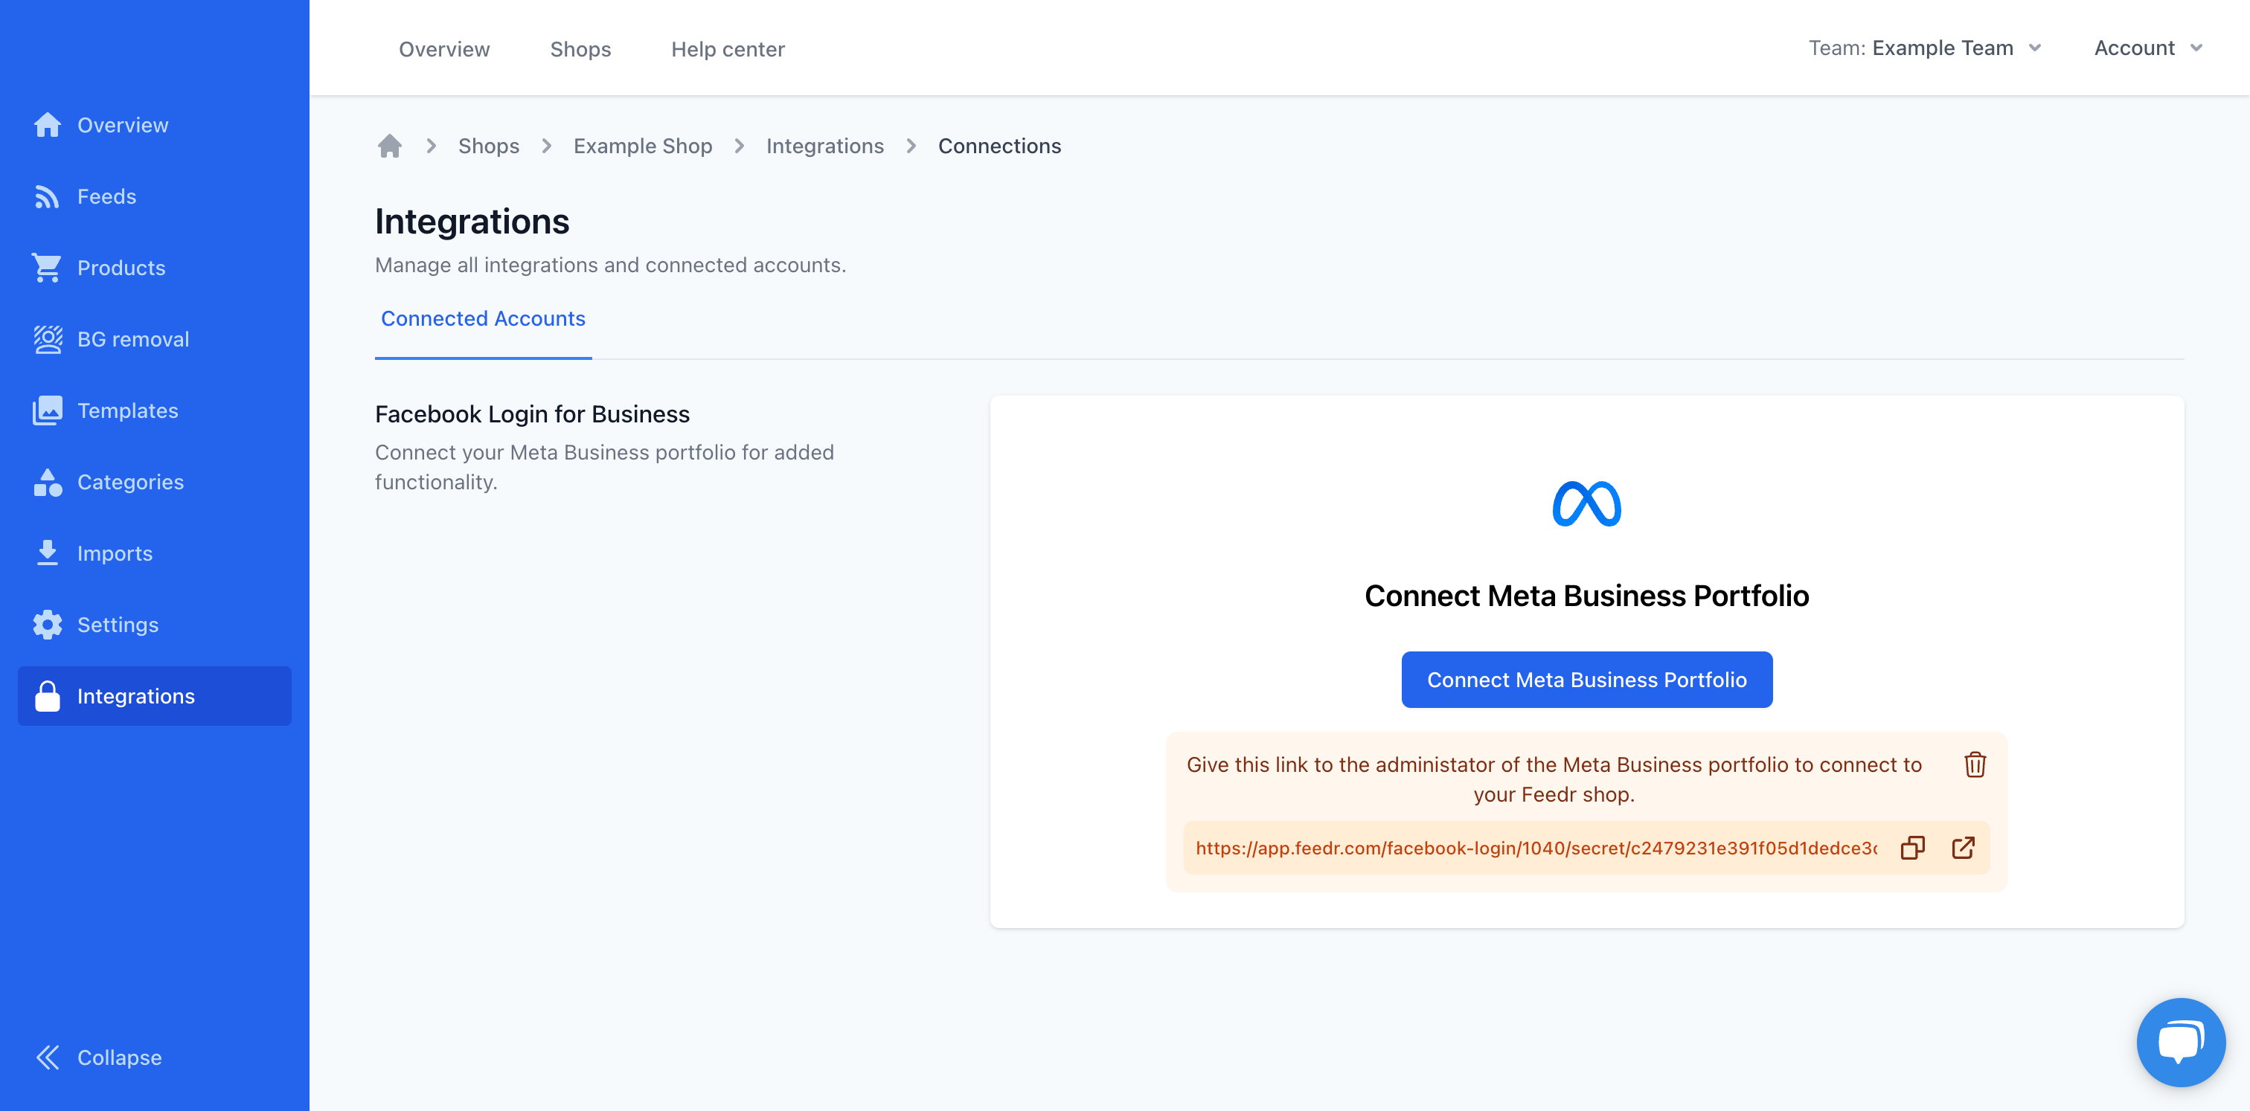Click the Integrations lock icon in sidebar
Screen dimensions: 2250x1111
pos(47,697)
